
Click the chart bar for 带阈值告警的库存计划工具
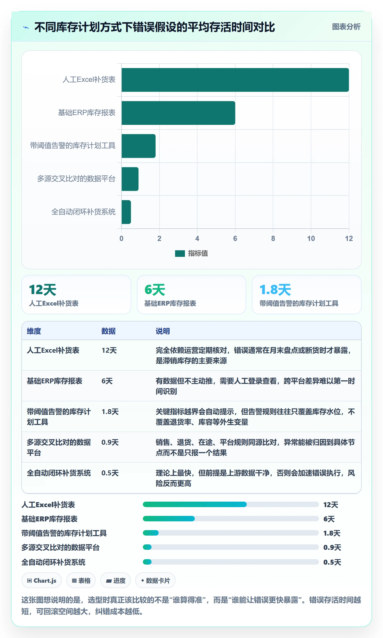pos(139,146)
